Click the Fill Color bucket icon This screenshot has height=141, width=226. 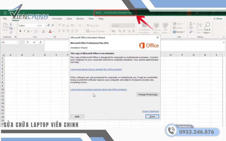point(44,31)
